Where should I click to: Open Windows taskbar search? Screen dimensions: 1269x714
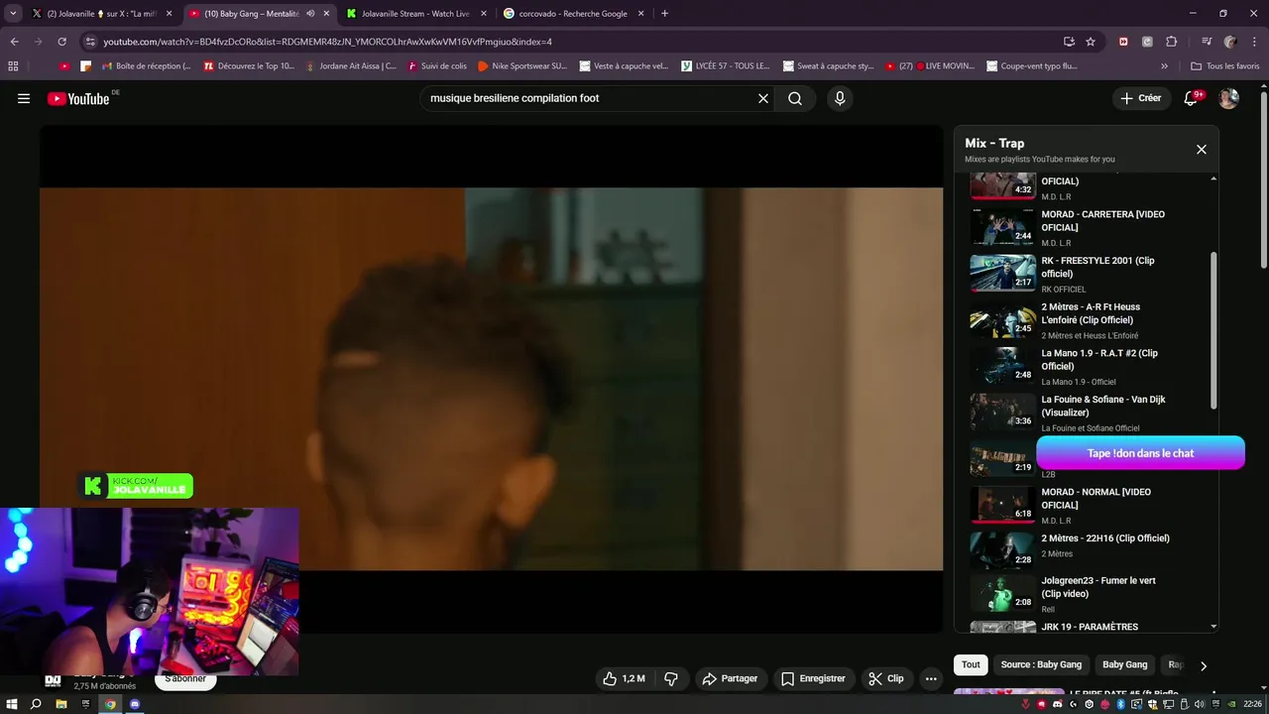[37, 704]
